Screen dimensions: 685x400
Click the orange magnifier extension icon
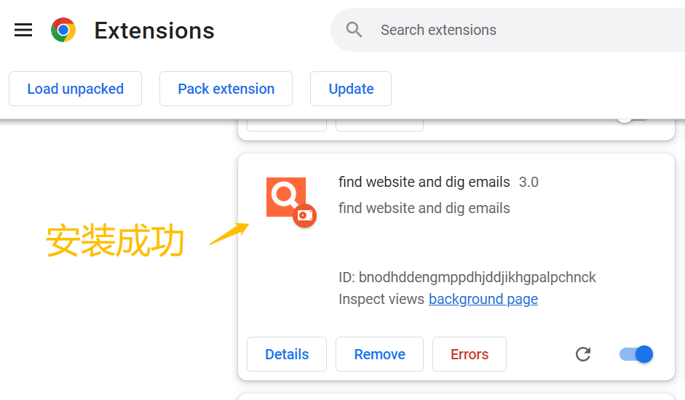[x=286, y=197]
